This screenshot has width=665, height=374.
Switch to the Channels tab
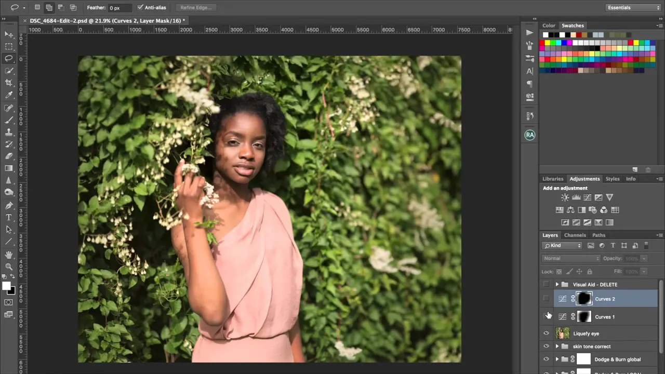click(x=575, y=235)
